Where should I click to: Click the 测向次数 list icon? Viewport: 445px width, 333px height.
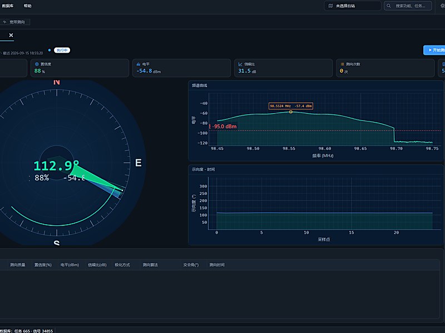342,64
